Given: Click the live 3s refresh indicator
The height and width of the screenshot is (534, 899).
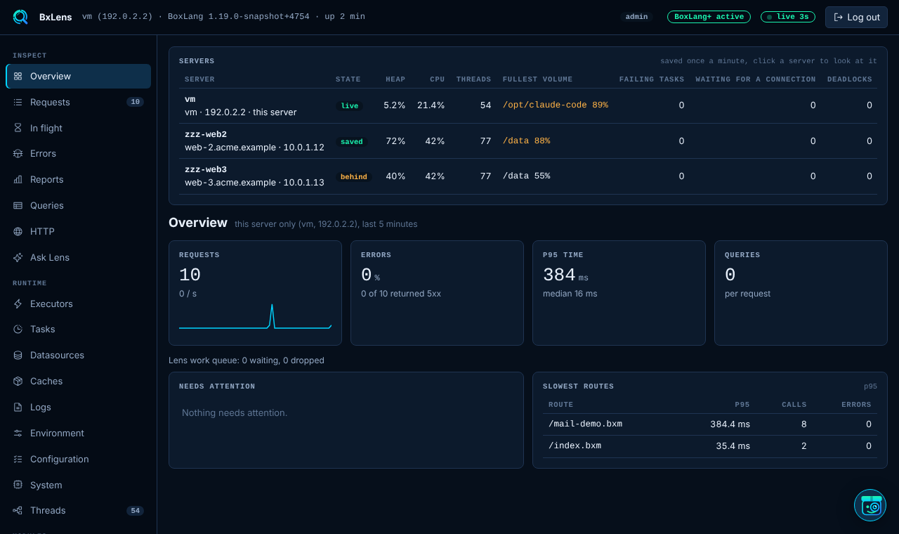Looking at the screenshot, I should coord(788,17).
